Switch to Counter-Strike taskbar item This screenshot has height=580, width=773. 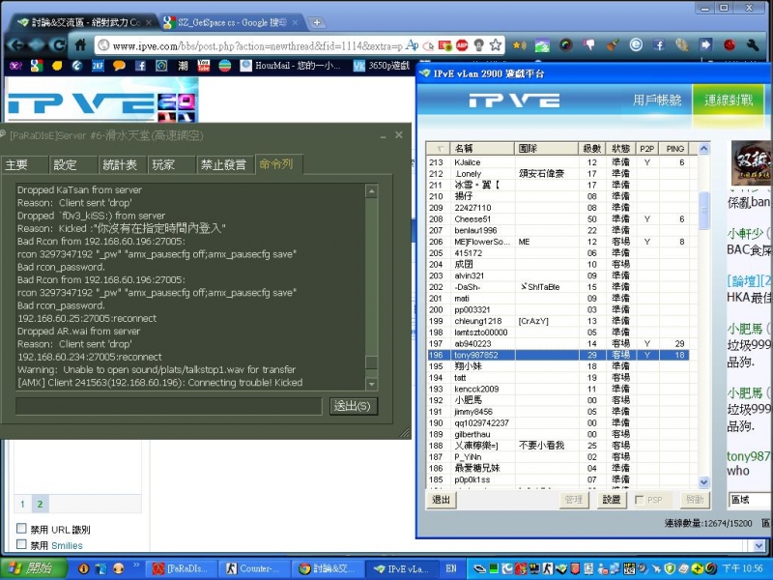pos(254,568)
